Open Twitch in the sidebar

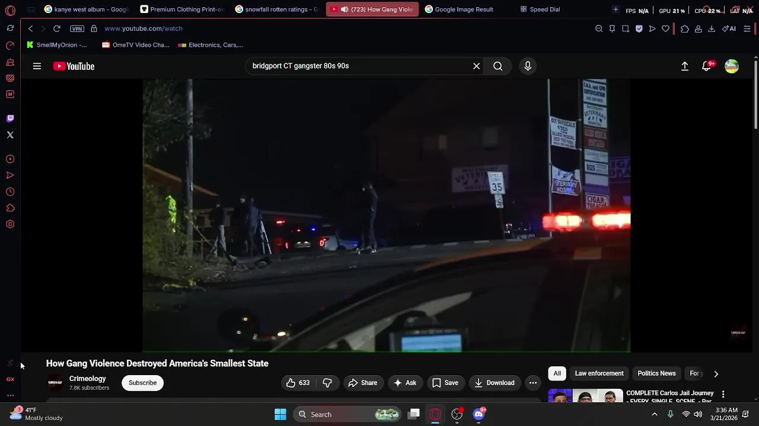click(x=10, y=118)
